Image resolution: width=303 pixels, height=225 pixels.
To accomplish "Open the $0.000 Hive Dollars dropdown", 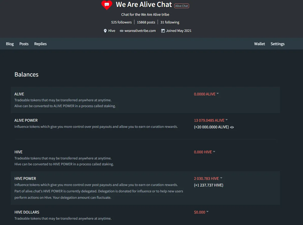I will pos(201,212).
